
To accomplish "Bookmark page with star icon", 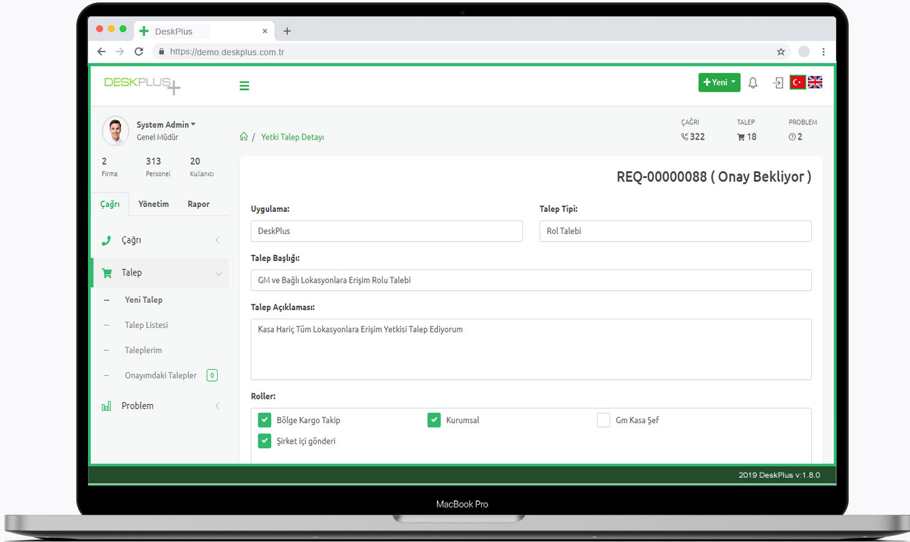I will click(x=781, y=52).
